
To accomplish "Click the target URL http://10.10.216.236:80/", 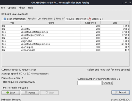I will [x=15, y=14].
